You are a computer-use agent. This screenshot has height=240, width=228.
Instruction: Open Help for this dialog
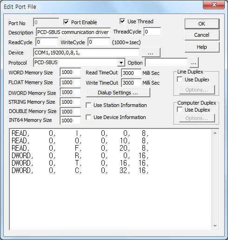point(202,47)
